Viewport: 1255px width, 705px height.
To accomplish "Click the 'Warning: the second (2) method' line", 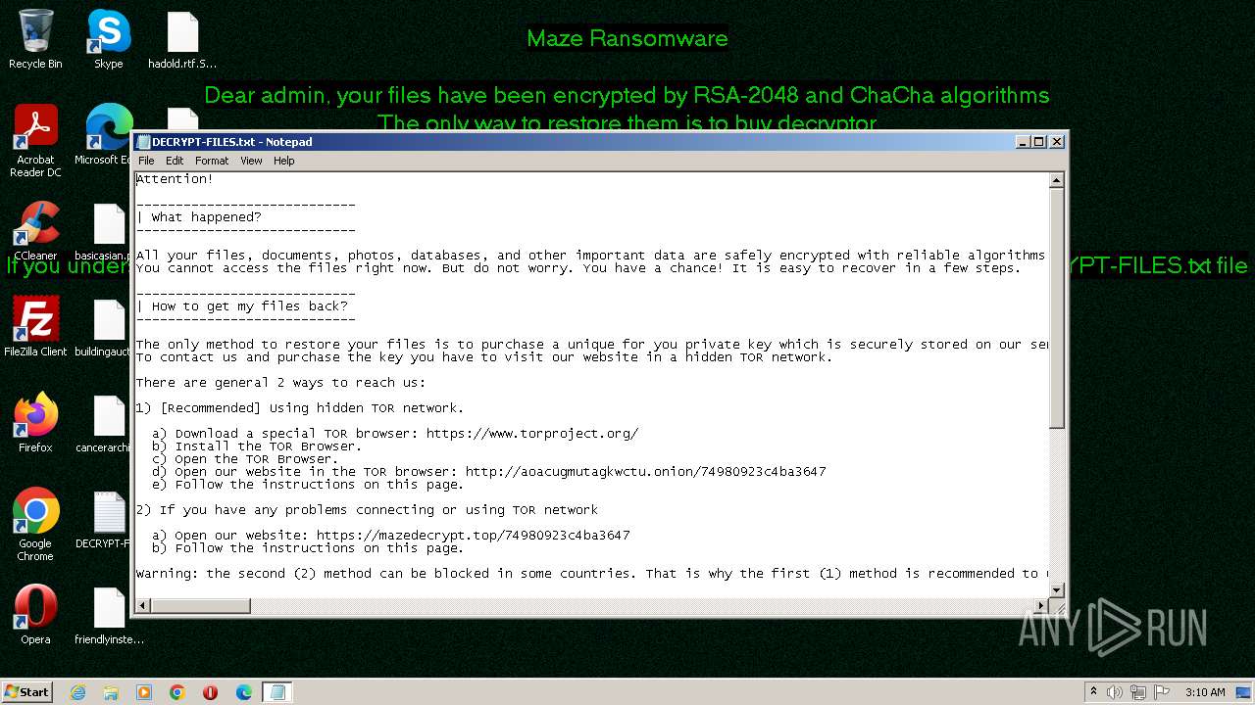I will 591,574.
